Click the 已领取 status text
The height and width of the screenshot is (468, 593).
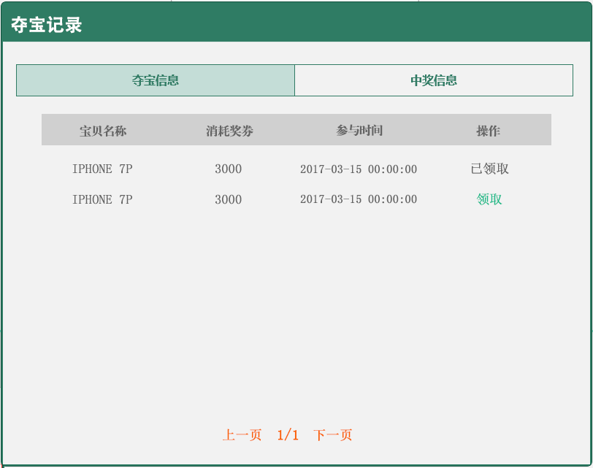coord(489,169)
